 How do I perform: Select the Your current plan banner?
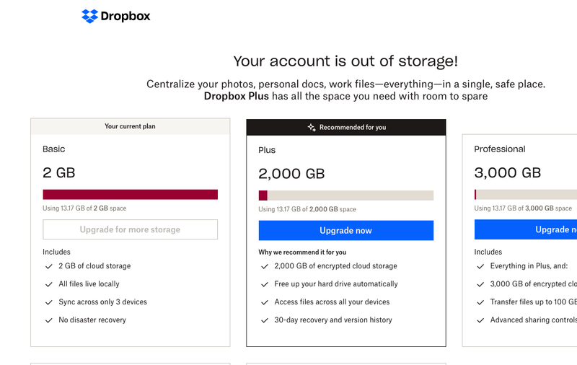point(130,126)
